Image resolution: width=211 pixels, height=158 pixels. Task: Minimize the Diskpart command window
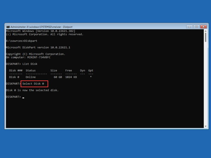click(190, 27)
